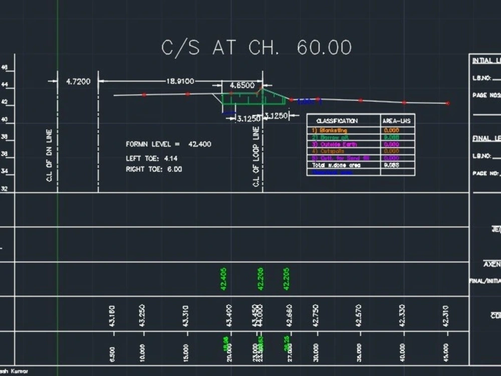The height and width of the screenshot is (376, 501).
Task: Click the 'LEFT TOE: 4.14' text
Action: tap(151, 158)
